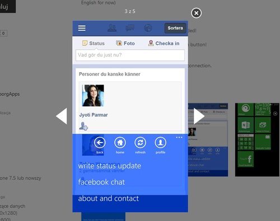Open the messages icon in header
The height and width of the screenshot is (221, 280).
pos(130,28)
